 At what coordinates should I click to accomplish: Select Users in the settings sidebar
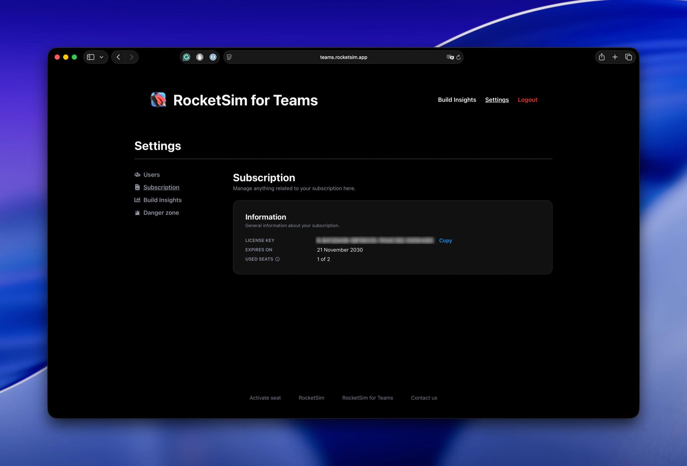tap(152, 174)
